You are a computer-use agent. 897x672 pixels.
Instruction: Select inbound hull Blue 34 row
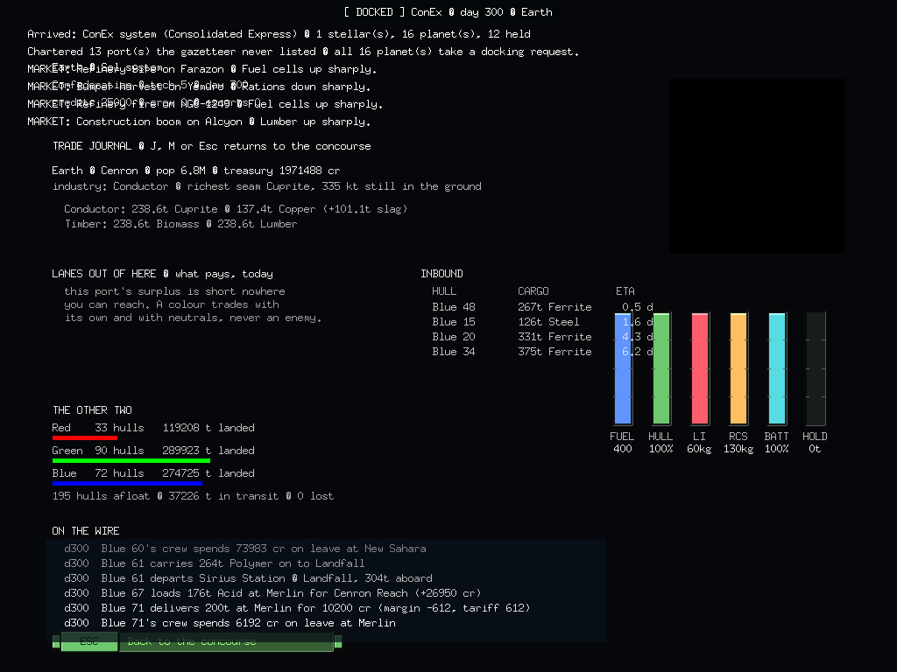coord(542,352)
